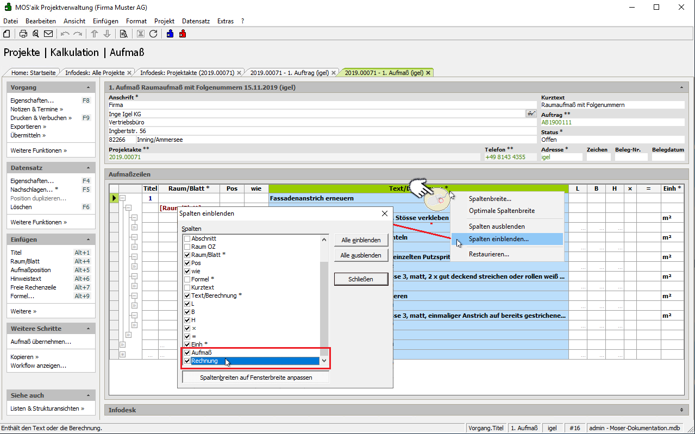Viewport: 695px width, 434px height.
Task: Select Optimale Spaltenbreite from context menu
Action: coord(502,210)
